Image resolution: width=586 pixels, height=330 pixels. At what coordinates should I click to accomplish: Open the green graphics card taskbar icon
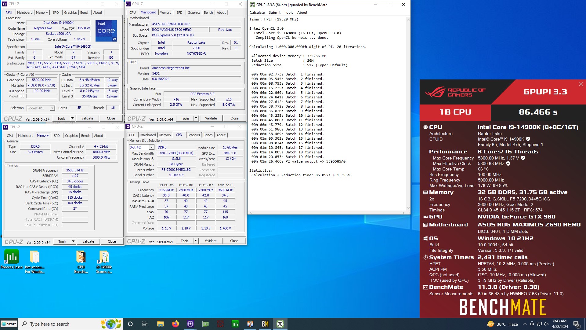(205, 324)
